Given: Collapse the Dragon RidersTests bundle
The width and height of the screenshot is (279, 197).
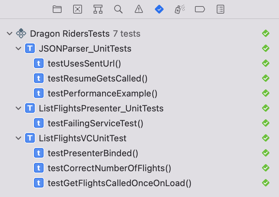Looking at the screenshot, I should pyautogui.click(x=10, y=33).
